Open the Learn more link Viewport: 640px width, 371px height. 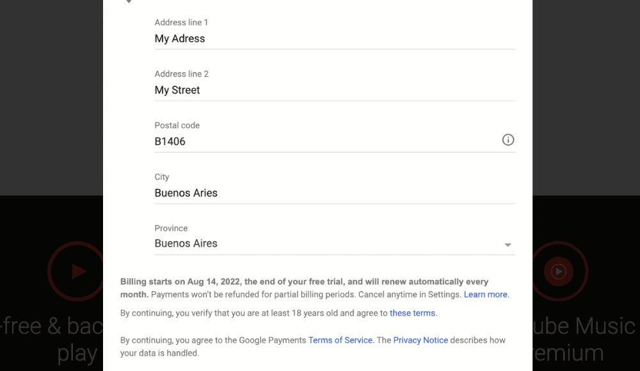[485, 295]
